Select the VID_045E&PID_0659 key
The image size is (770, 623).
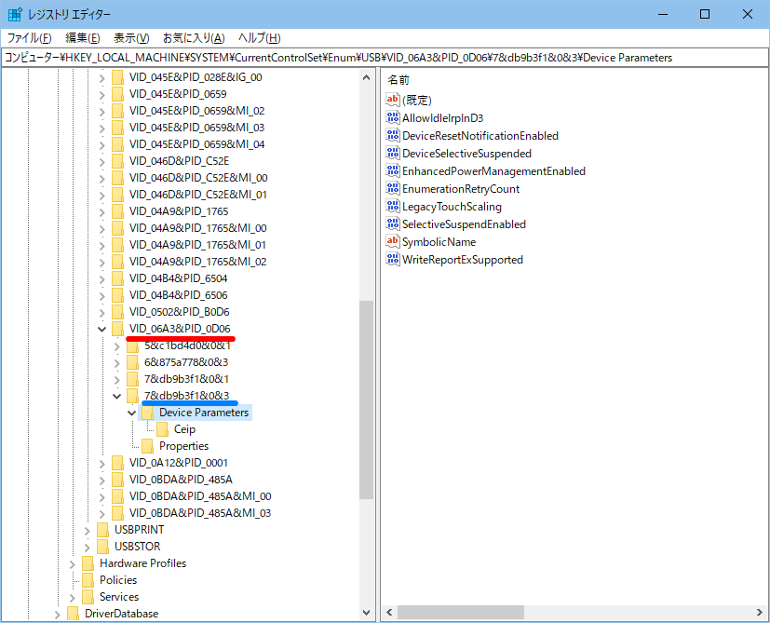coord(178,94)
